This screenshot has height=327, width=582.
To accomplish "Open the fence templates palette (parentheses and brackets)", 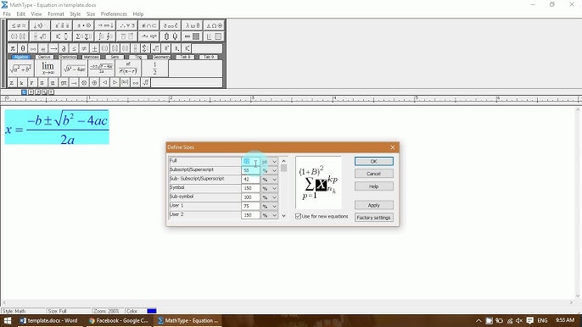I will pos(18,36).
